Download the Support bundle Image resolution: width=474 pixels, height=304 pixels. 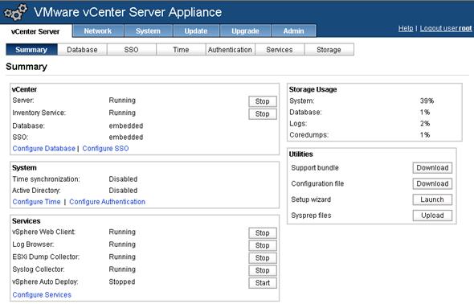(432, 168)
